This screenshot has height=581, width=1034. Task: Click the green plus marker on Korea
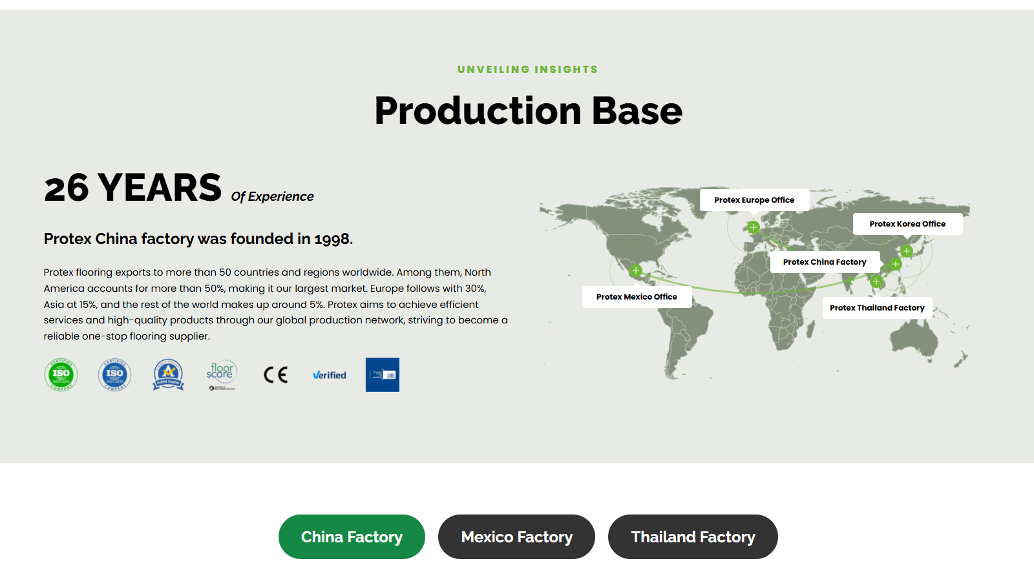coord(907,251)
